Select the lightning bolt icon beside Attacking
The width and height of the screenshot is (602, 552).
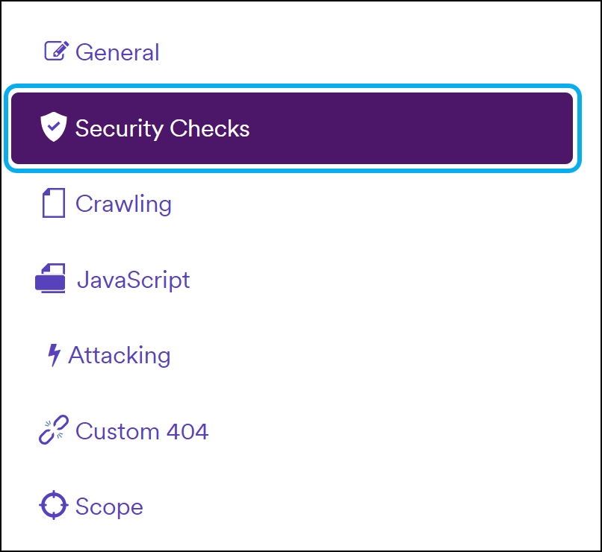point(53,355)
